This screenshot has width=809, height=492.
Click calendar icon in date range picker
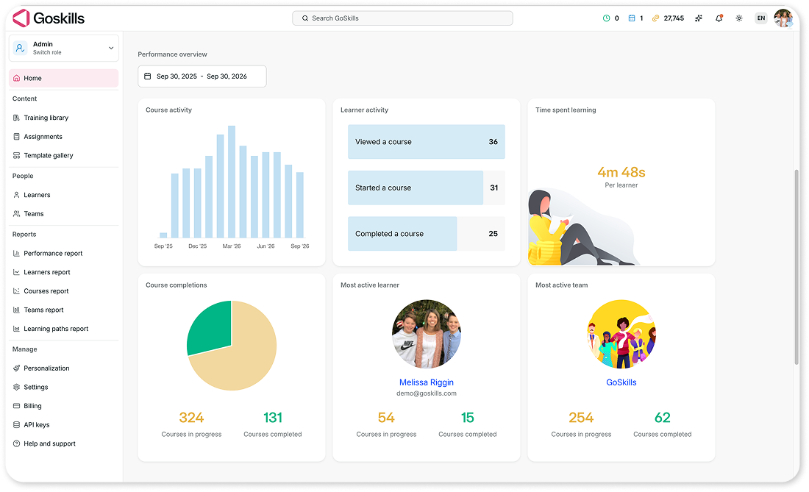(x=148, y=76)
